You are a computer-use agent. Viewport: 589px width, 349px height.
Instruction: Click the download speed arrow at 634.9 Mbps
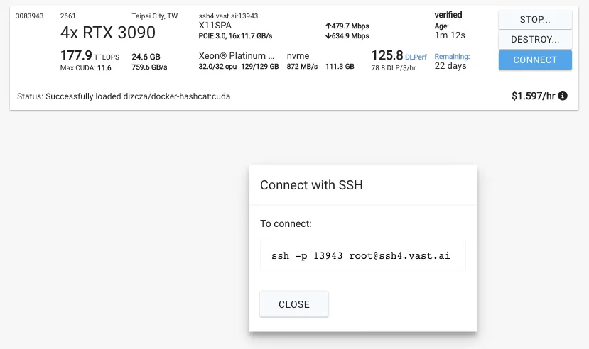pyautogui.click(x=328, y=36)
